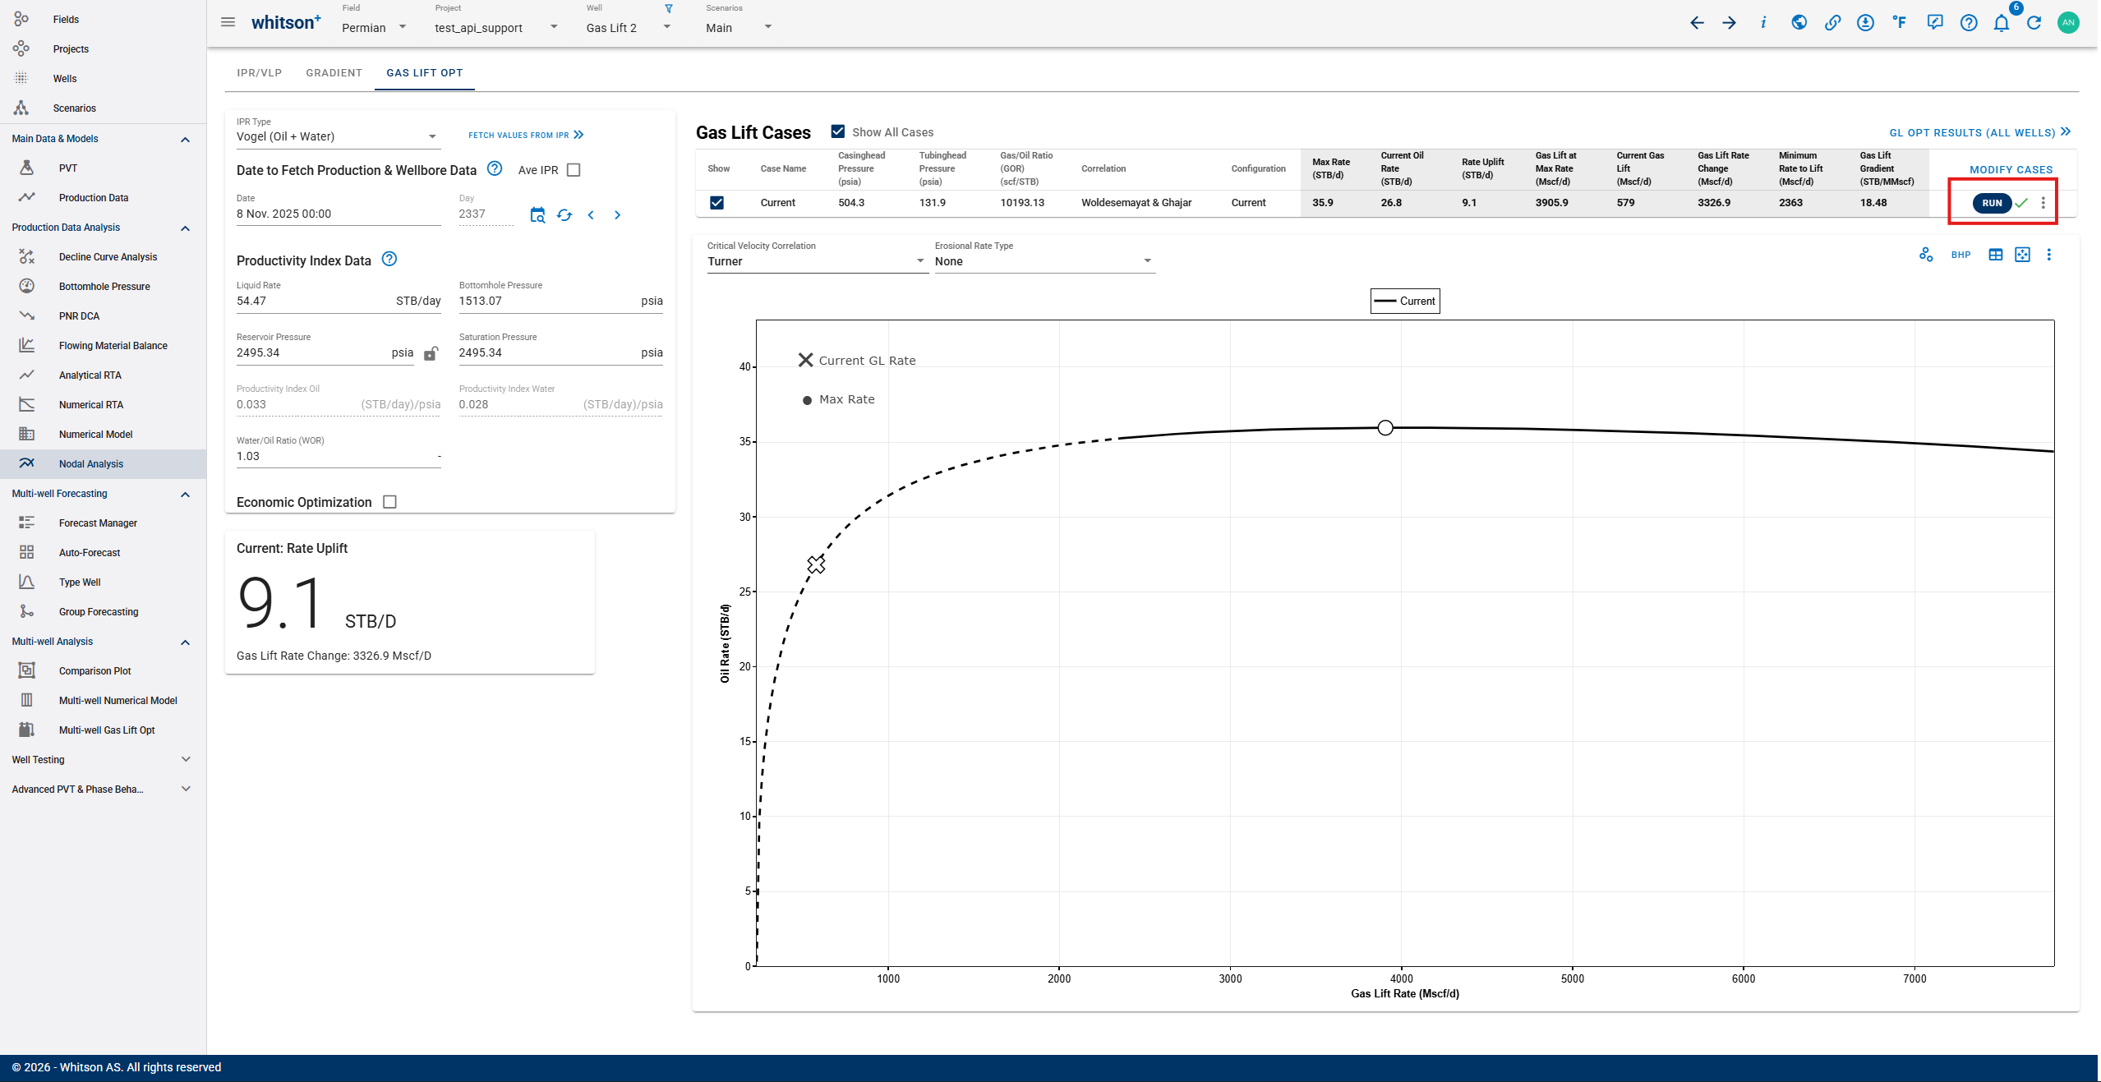Open the notifications bell icon
Viewport: 2101px width, 1082px height.
(2001, 23)
